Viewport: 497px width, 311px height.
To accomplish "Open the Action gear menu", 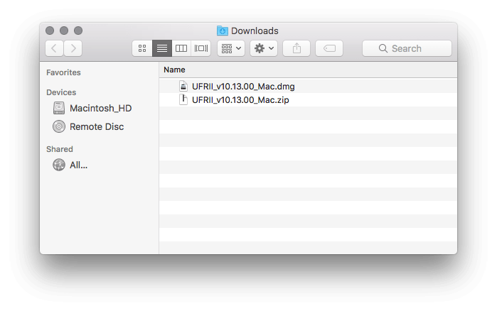I will point(264,48).
